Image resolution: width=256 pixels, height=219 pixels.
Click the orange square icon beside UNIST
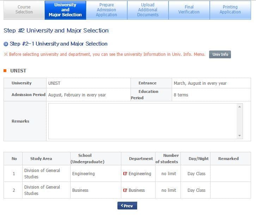point(5,71)
